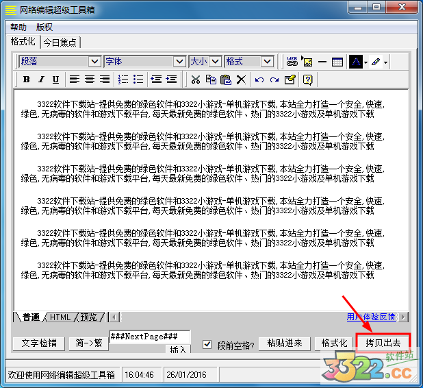Align text to the left

(75, 80)
